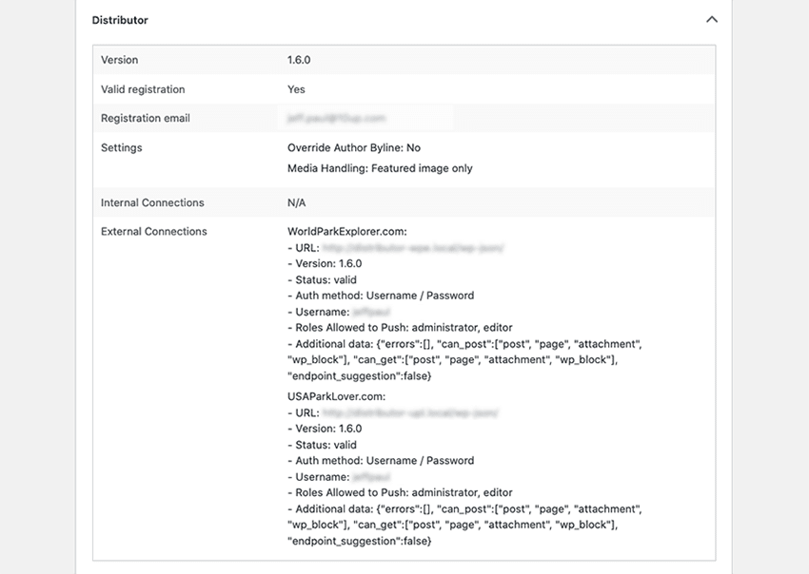809x574 pixels.
Task: Click the WorldParkExplorer.com connection name
Action: (x=346, y=231)
